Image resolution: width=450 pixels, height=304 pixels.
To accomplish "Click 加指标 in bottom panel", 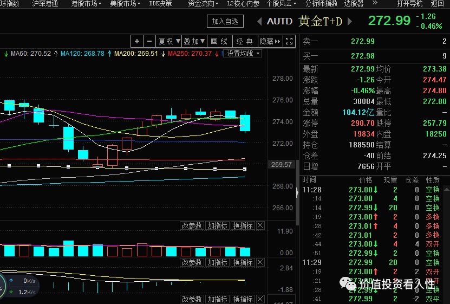I will pos(217,299).
